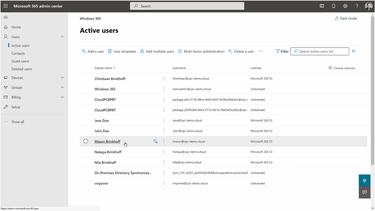The width and height of the screenshot is (375, 211).
Task: Open Deleted users in navigation
Action: point(21,69)
